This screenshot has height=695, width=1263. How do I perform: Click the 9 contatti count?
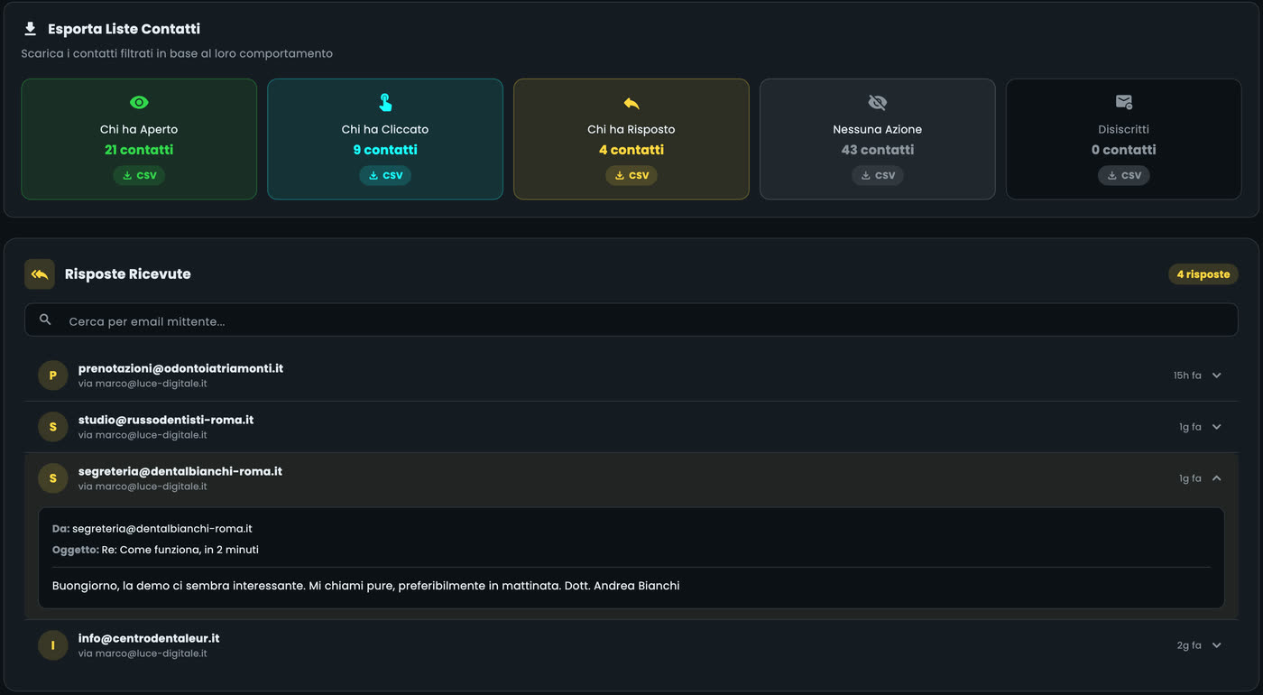tap(385, 150)
